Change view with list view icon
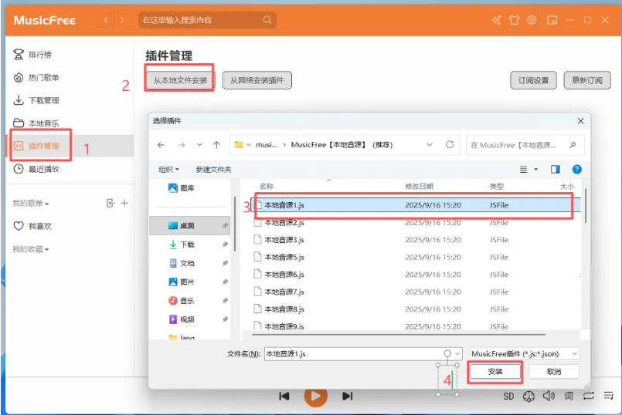 pos(524,170)
